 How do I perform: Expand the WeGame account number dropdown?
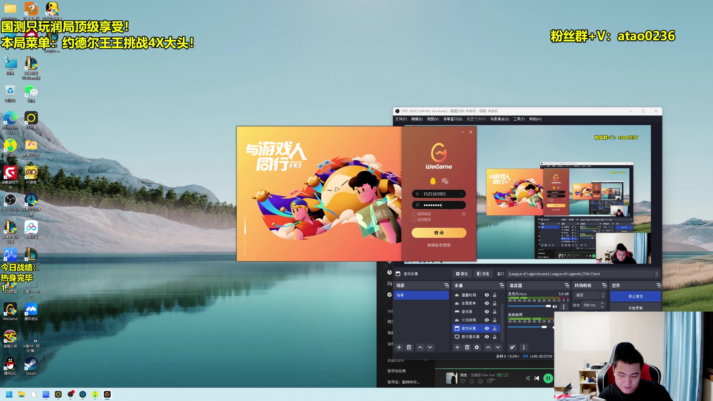click(x=462, y=194)
